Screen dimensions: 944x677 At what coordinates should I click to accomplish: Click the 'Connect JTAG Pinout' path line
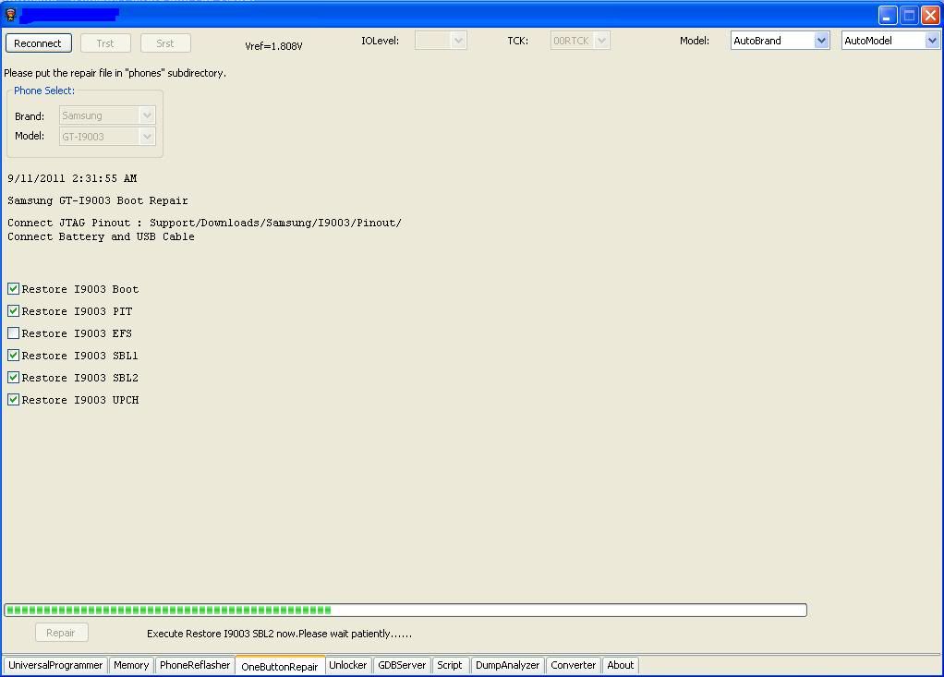(204, 223)
